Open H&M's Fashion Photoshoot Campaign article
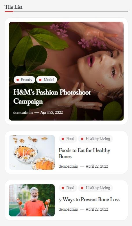 (52, 96)
